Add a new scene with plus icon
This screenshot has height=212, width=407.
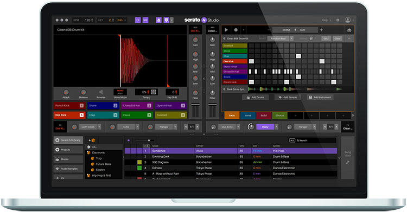[x=321, y=30]
